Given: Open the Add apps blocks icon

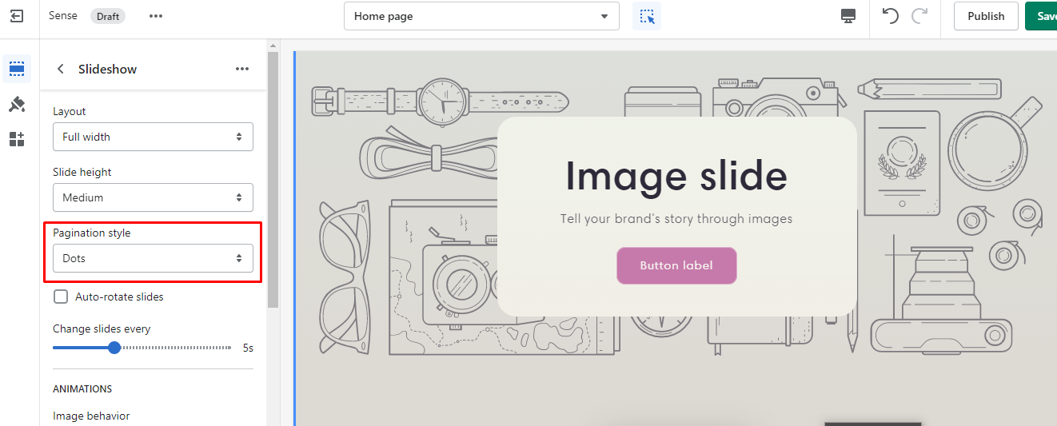Looking at the screenshot, I should (17, 140).
